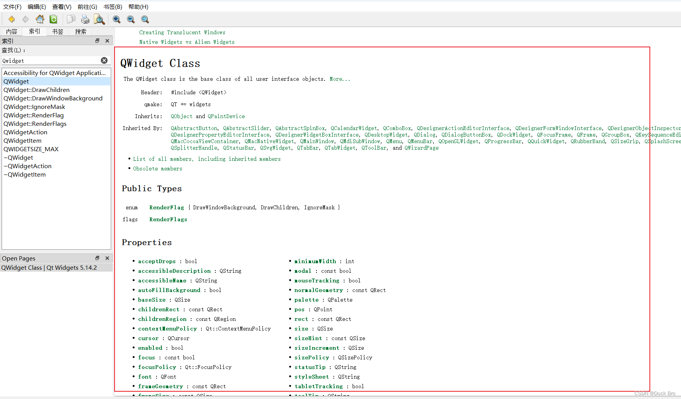Follow the Creating Translucent Windows link
Viewport: 681px width, 399px height.
tap(182, 32)
